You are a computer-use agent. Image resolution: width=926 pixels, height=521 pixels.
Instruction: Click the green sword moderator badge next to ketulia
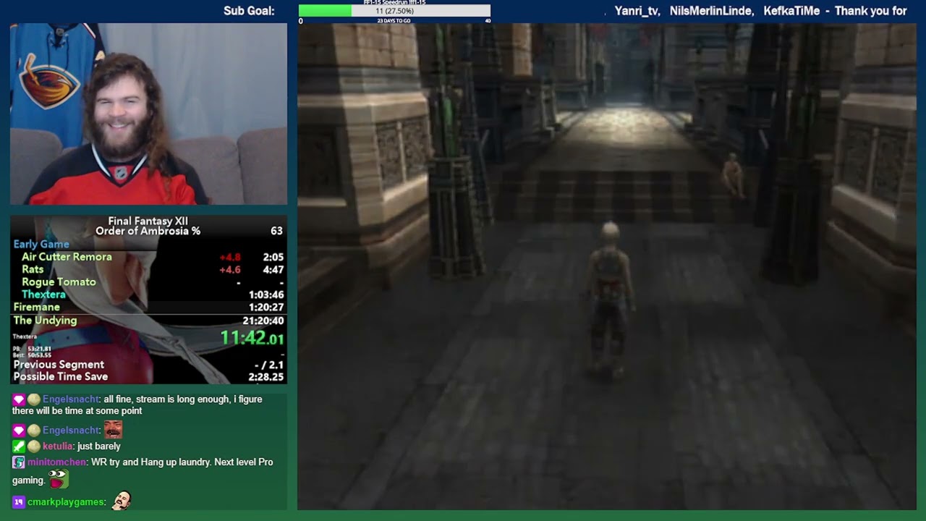pyautogui.click(x=19, y=446)
